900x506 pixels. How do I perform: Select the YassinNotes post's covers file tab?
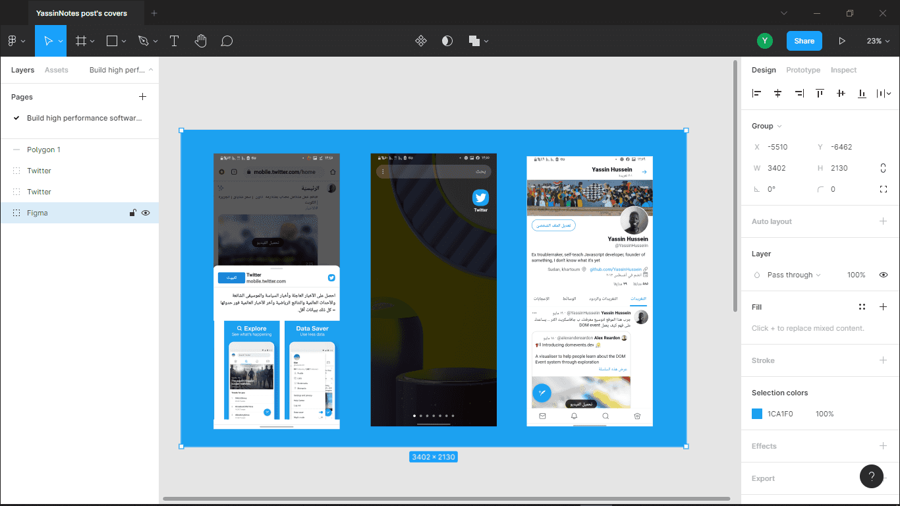click(86, 13)
